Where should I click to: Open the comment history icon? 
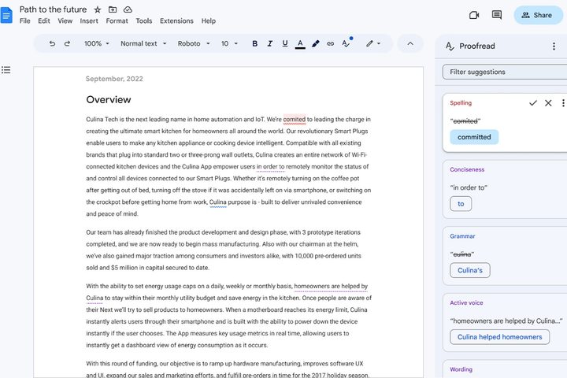pyautogui.click(x=496, y=15)
